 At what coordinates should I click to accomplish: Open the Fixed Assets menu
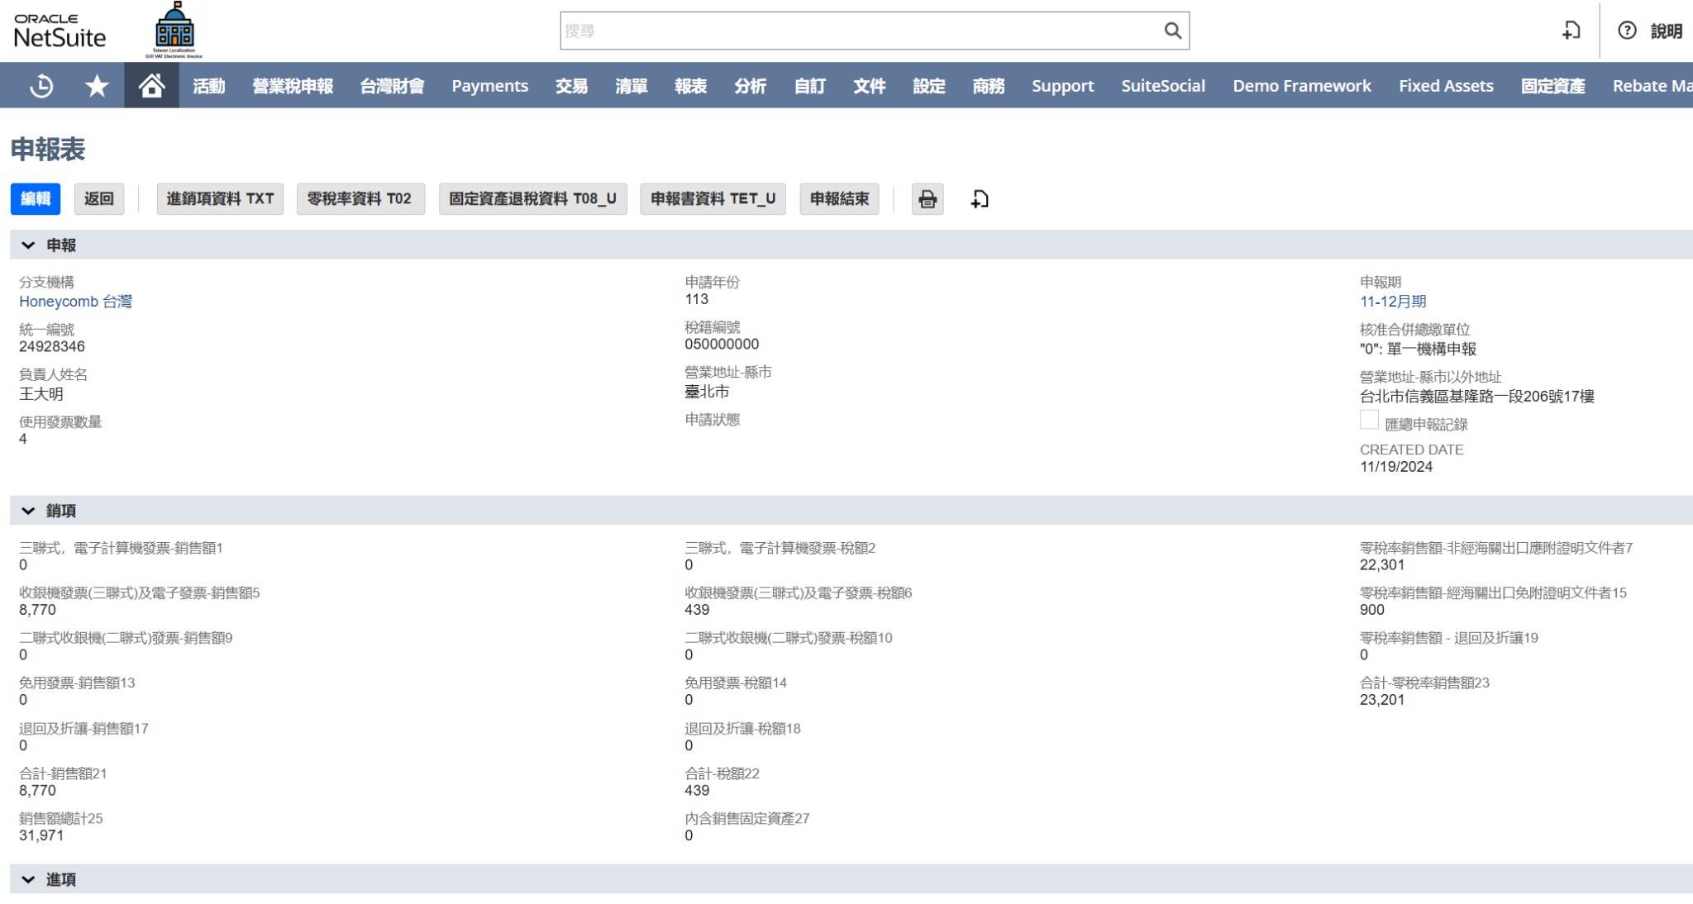click(x=1446, y=86)
